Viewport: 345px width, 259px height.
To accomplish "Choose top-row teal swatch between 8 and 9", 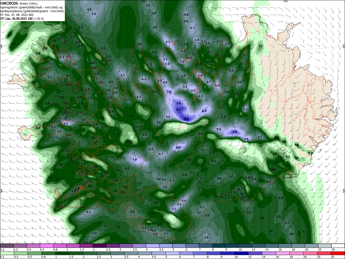I will coord(218,246).
